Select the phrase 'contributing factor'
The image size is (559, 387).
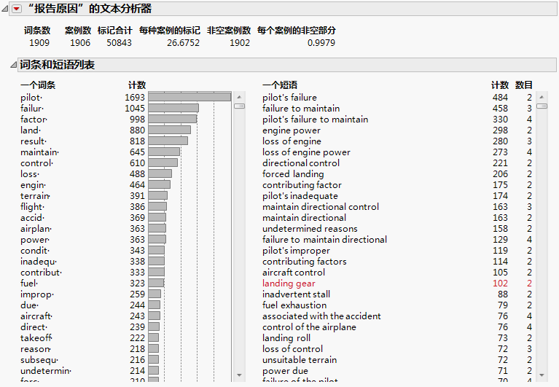[302, 185]
